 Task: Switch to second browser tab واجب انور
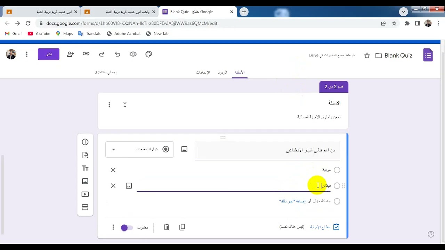pos(120,12)
